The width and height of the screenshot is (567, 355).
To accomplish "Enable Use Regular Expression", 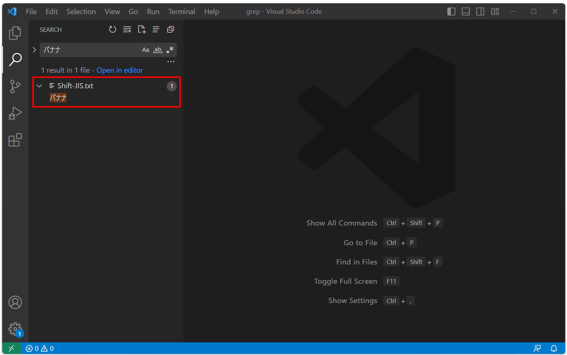I will [x=170, y=49].
